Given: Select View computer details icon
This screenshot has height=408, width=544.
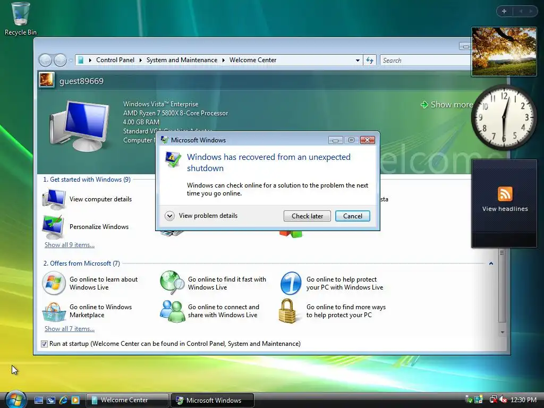Looking at the screenshot, I should coord(54,199).
